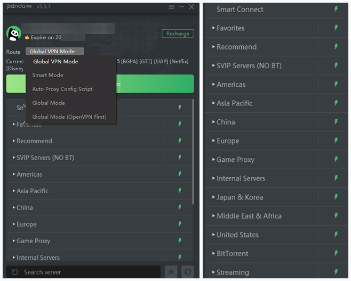Expand the United States server group
The image size is (351, 281).
tap(237, 235)
